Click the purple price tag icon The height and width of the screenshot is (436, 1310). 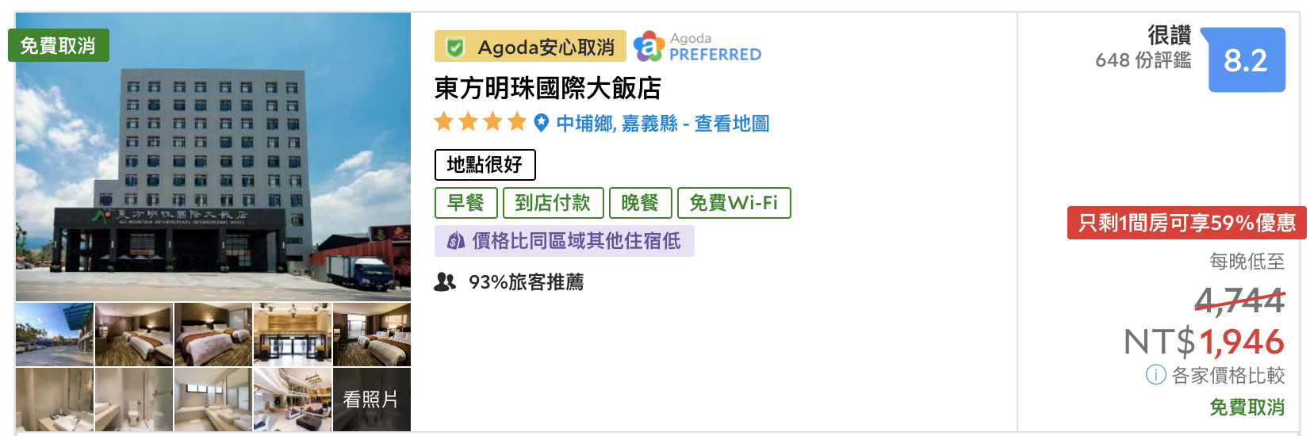tap(456, 241)
